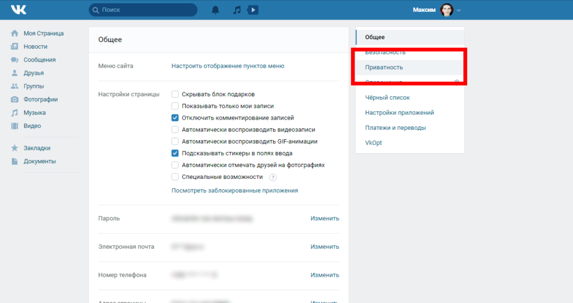Enable Показывать только мои записи checkbox
This screenshot has height=303, width=573.
(x=175, y=106)
